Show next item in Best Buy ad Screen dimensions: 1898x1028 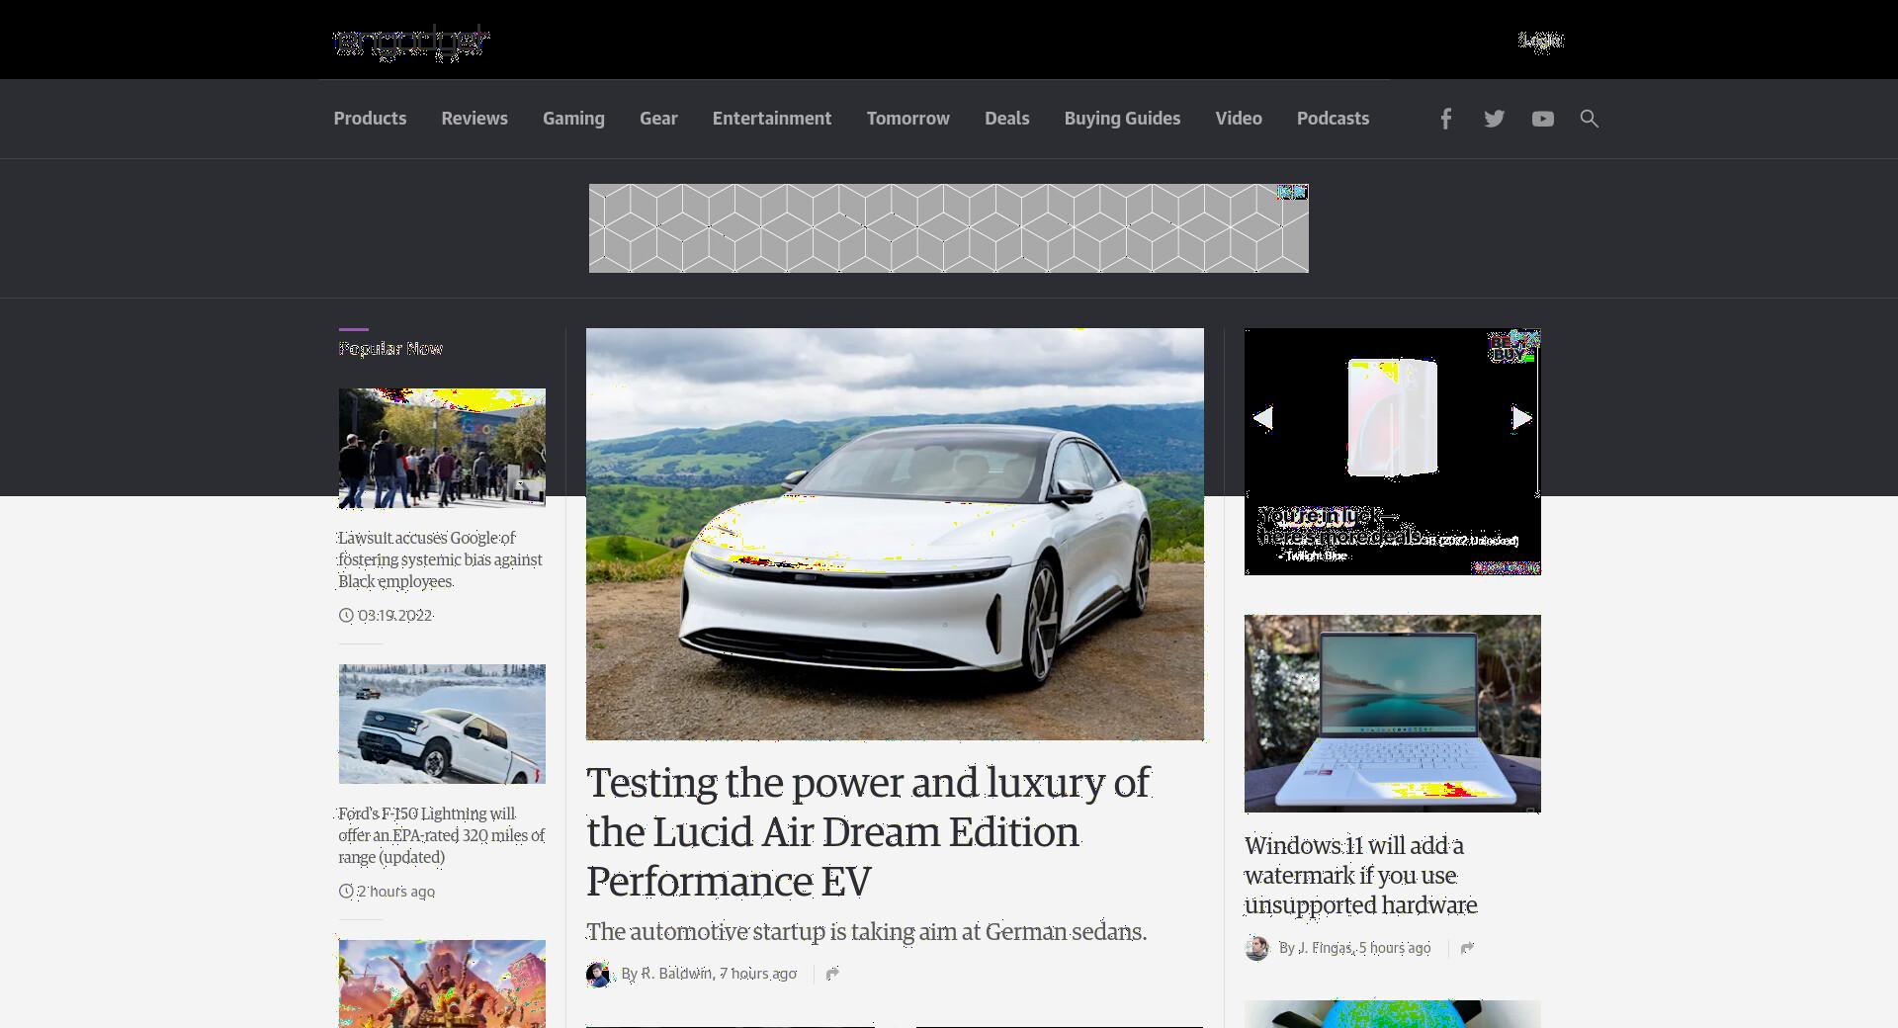tap(1522, 418)
